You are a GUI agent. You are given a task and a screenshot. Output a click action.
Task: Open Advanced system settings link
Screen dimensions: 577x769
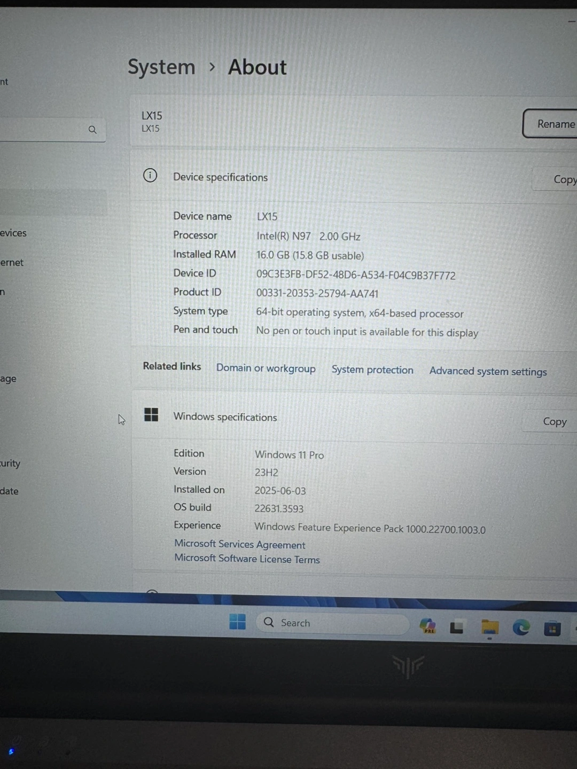(x=488, y=371)
